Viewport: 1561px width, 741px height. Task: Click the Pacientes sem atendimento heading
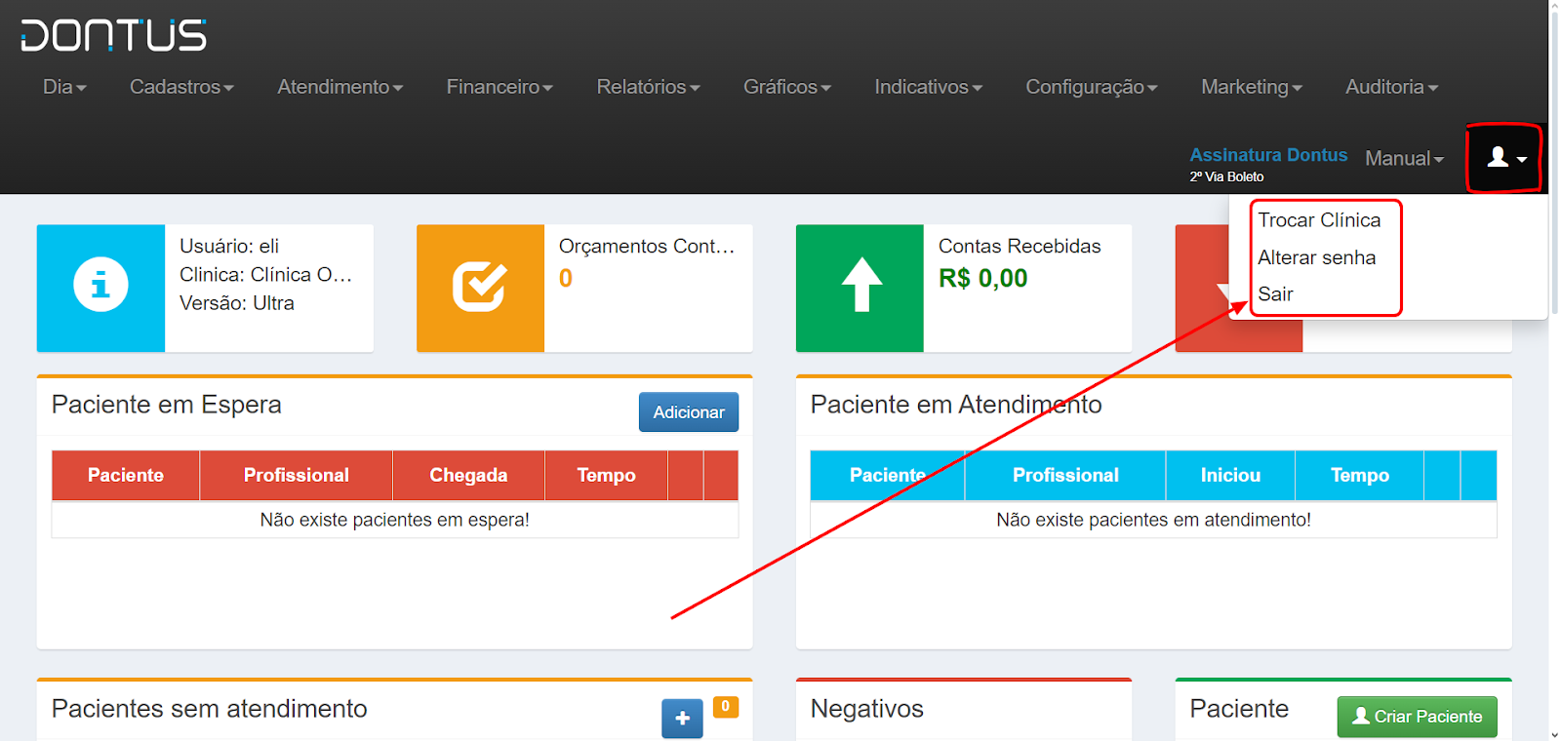point(209,709)
